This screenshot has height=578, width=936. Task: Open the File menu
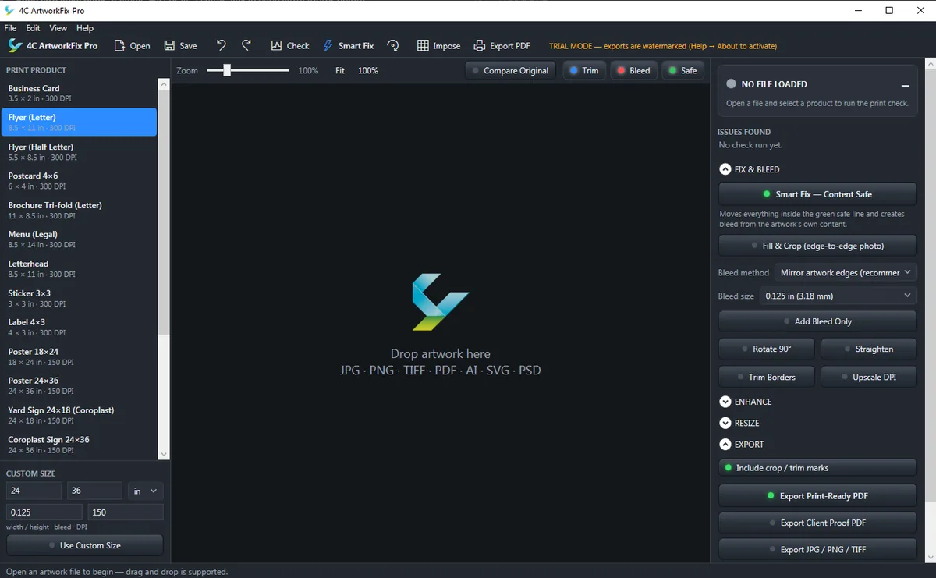(11, 28)
